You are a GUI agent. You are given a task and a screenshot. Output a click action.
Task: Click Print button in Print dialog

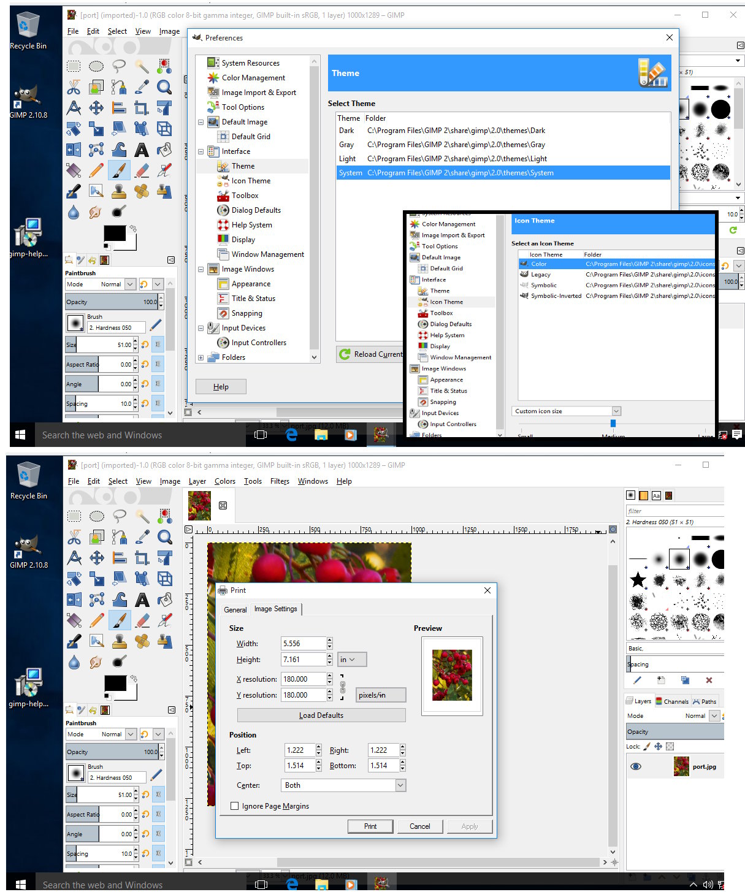click(x=370, y=826)
